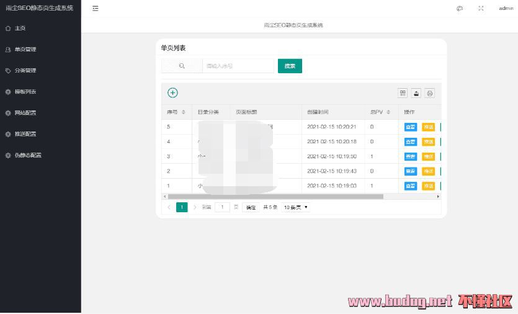Open 单页管理 in the sidebar
This screenshot has height=314, width=518.
pos(25,49)
